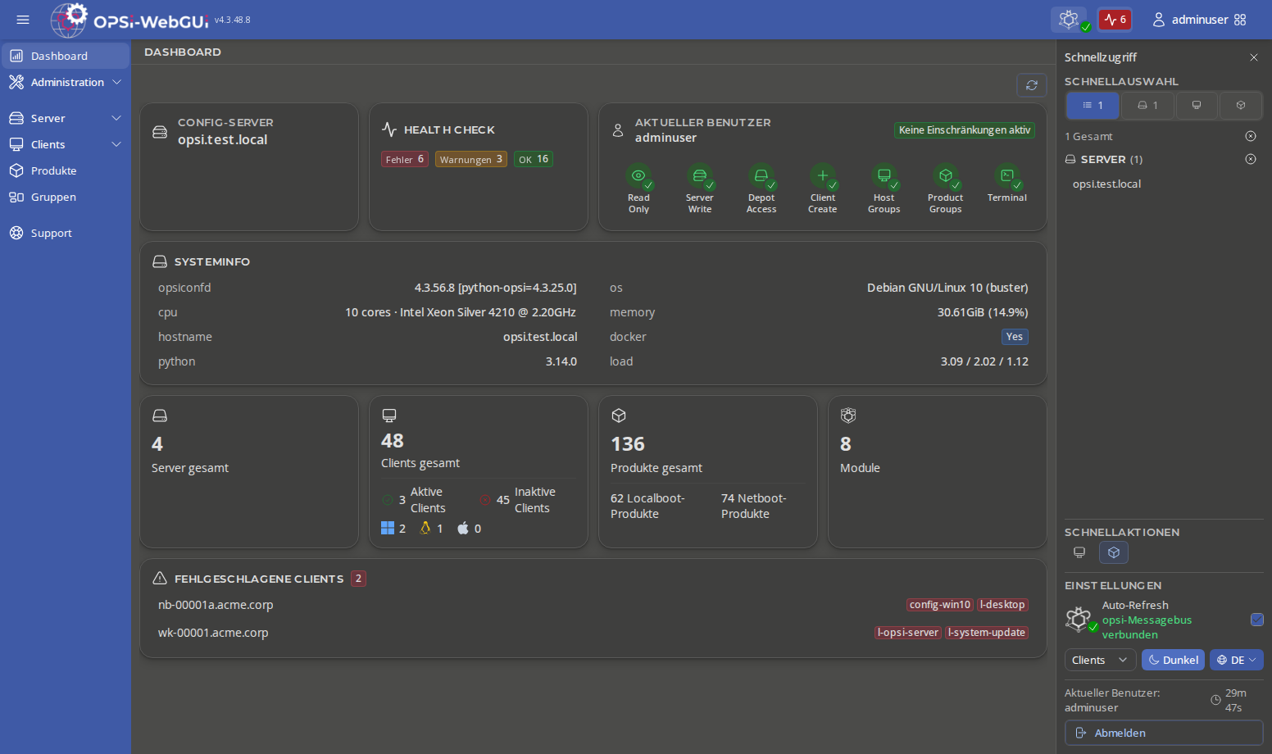The height and width of the screenshot is (754, 1272).
Task: Select opsi.test.local in quick selection list
Action: 1106,184
